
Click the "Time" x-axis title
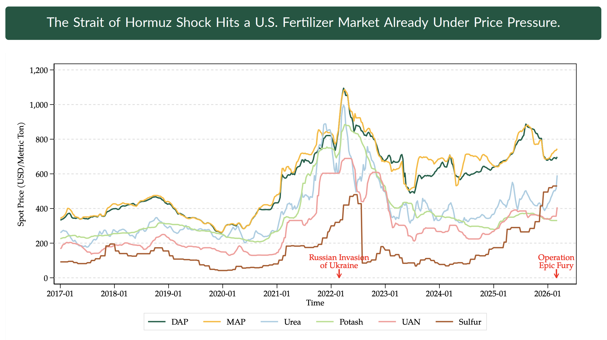coord(315,303)
